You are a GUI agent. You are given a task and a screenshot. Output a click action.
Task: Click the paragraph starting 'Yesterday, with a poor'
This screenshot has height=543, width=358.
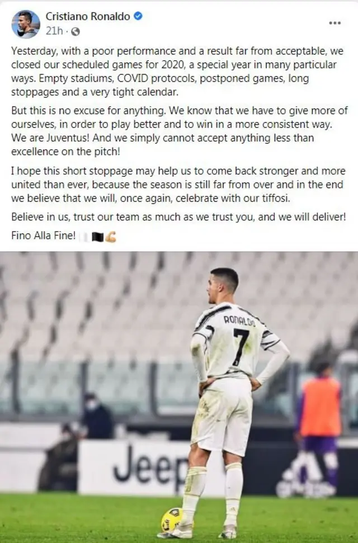[x=177, y=72]
